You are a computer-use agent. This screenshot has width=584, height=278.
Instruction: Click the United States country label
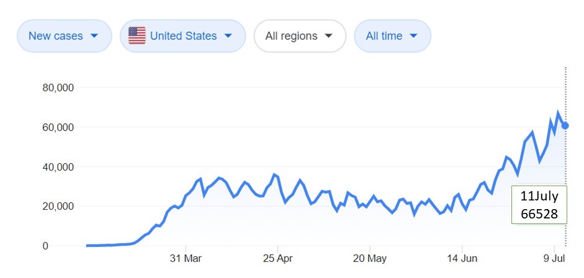coord(184,36)
